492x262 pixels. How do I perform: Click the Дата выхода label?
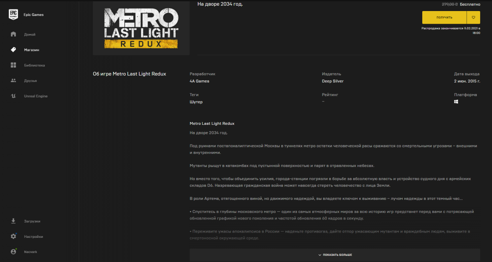pyautogui.click(x=467, y=74)
